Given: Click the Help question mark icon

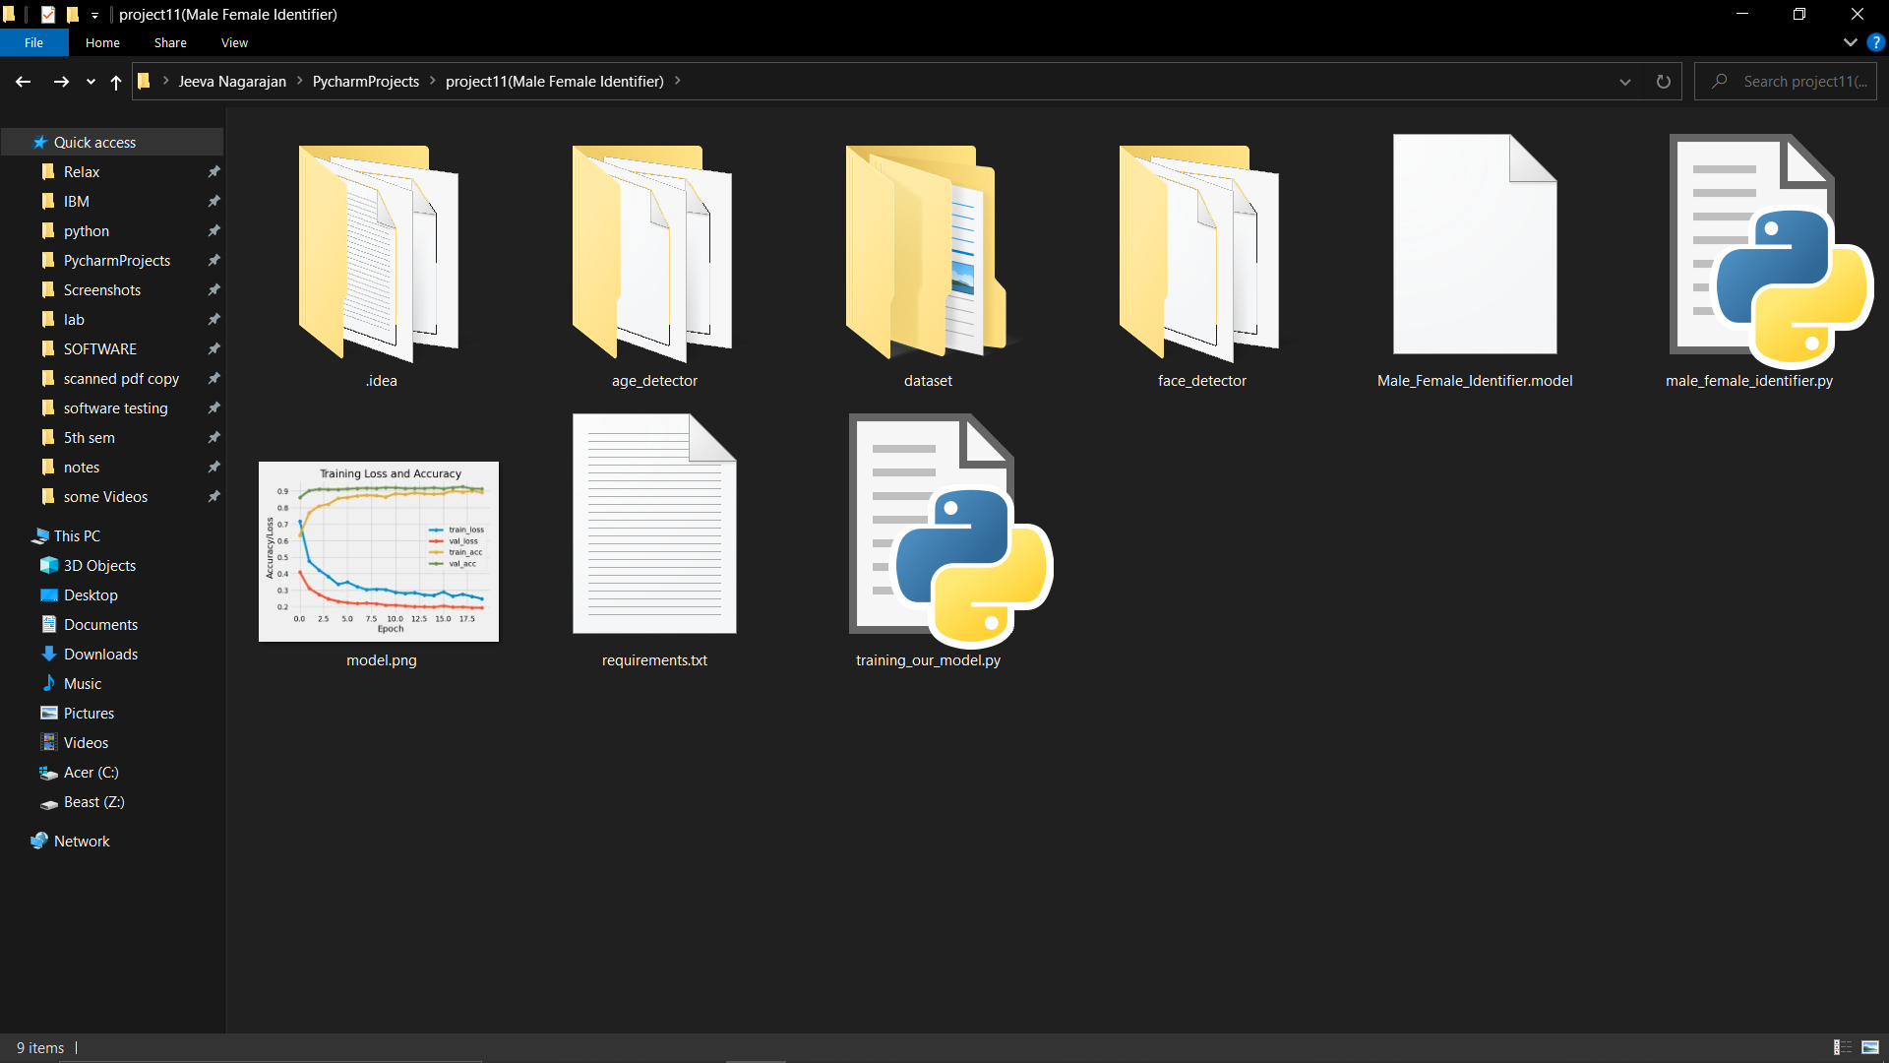Looking at the screenshot, I should (x=1876, y=42).
